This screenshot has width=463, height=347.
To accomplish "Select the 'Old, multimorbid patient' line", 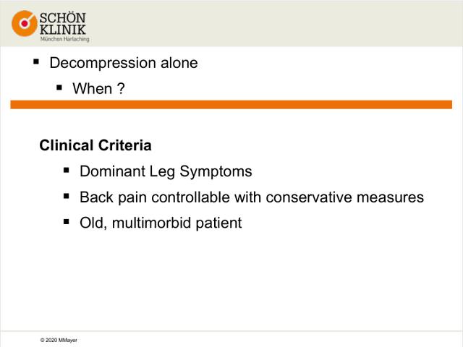I will 161,223.
